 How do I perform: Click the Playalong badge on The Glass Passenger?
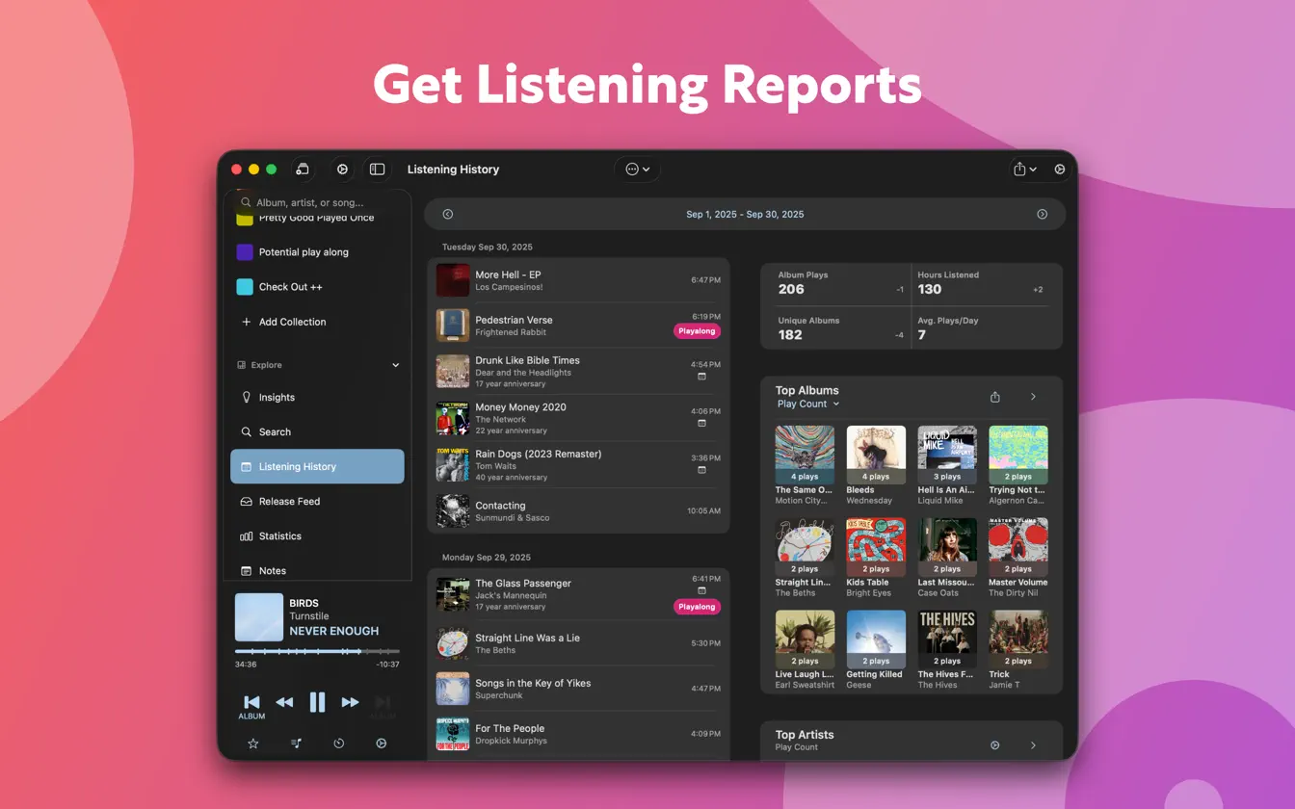(x=697, y=607)
